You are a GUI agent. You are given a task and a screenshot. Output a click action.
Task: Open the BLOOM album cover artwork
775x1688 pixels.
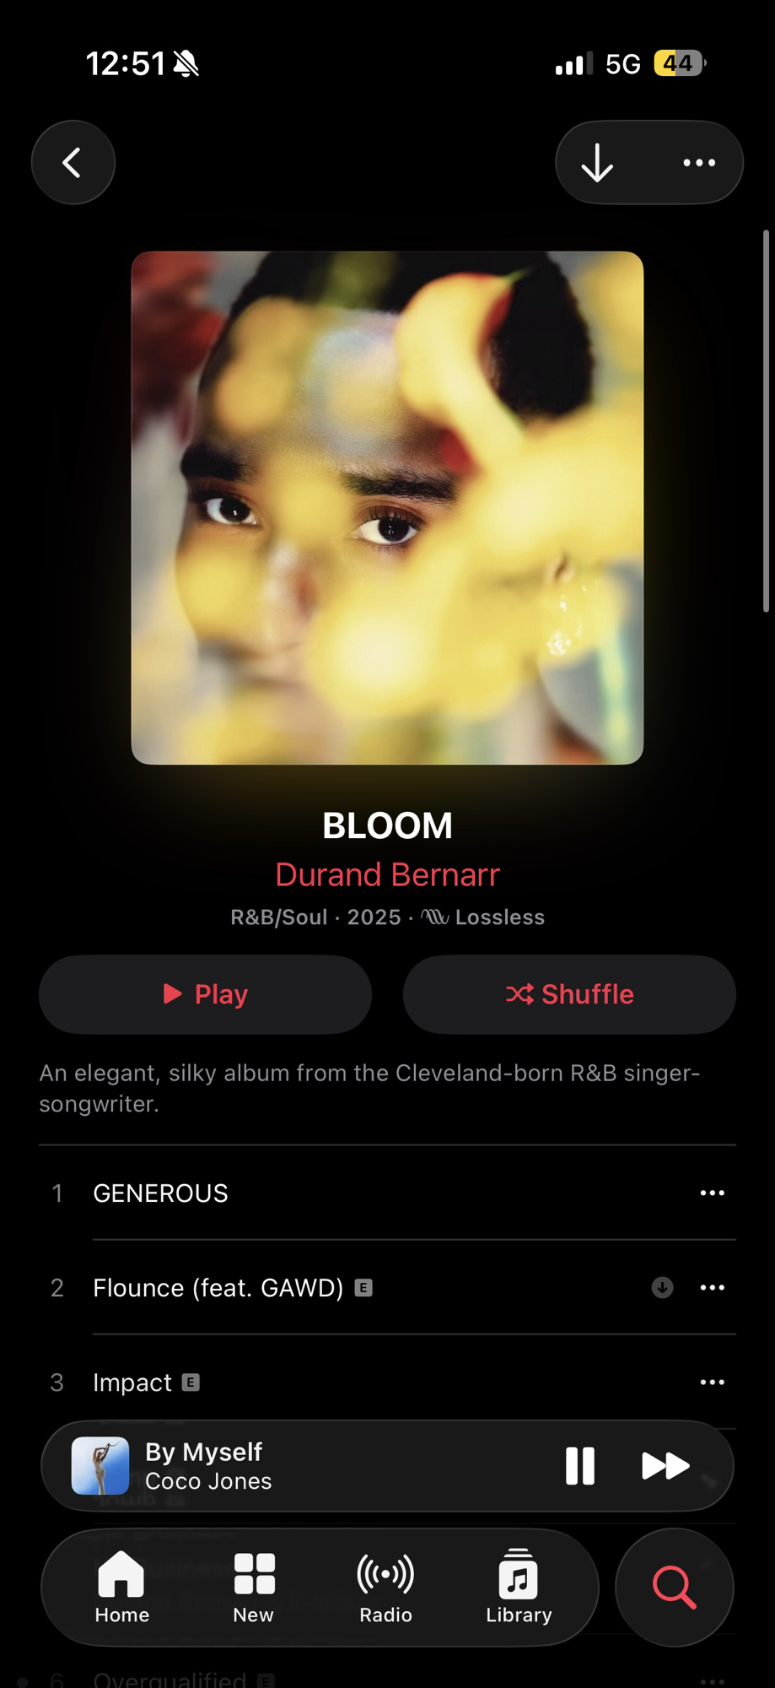click(387, 507)
